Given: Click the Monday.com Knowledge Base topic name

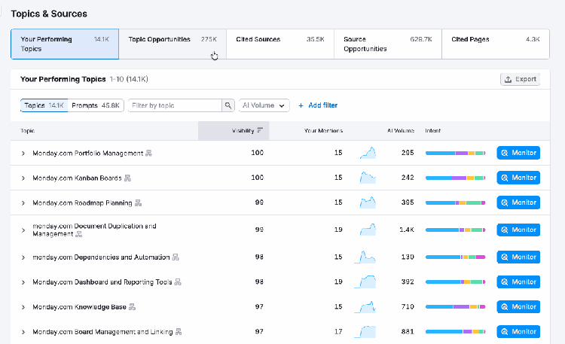Looking at the screenshot, I should [79, 307].
